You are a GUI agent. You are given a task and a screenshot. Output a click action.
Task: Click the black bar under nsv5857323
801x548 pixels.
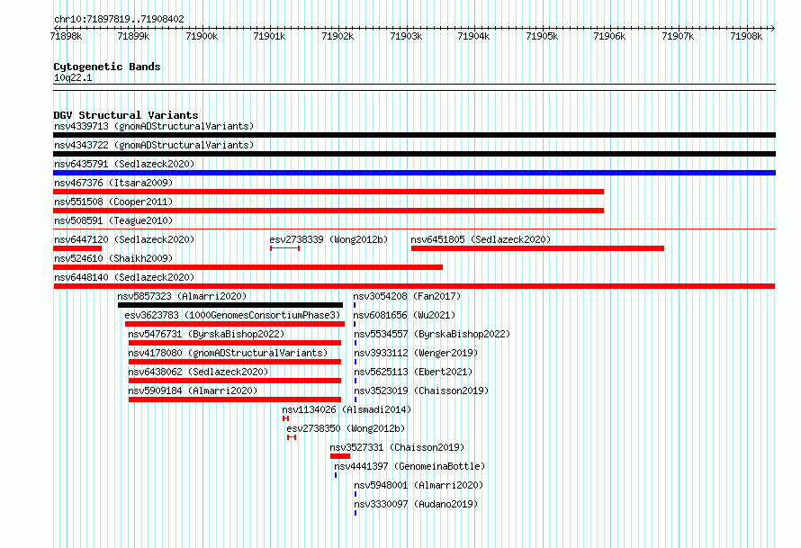coord(230,305)
